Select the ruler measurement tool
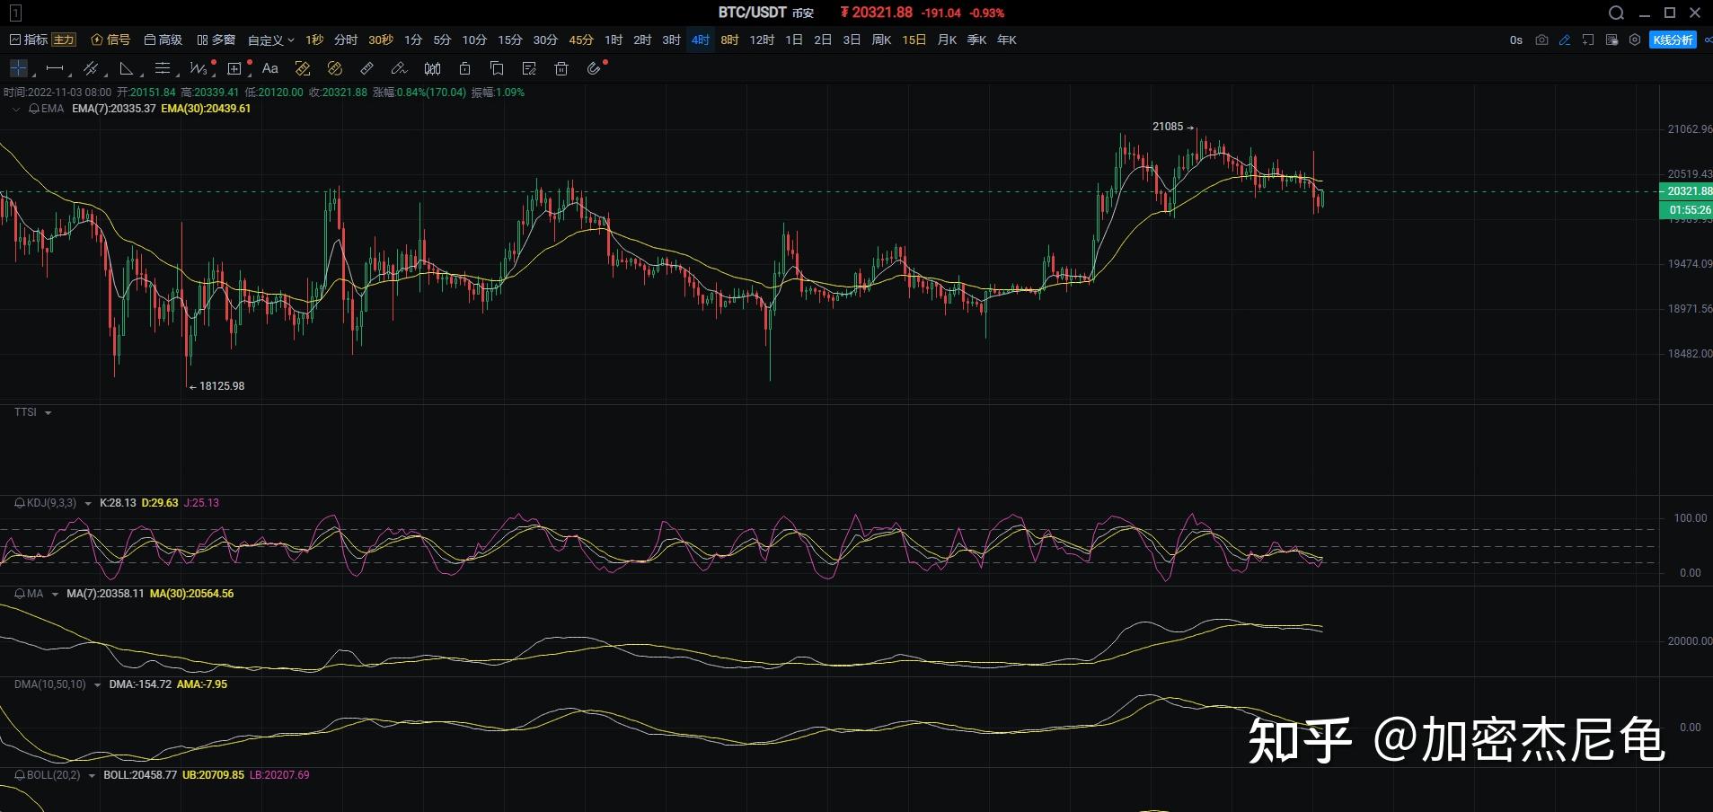Image resolution: width=1713 pixels, height=812 pixels. (366, 68)
